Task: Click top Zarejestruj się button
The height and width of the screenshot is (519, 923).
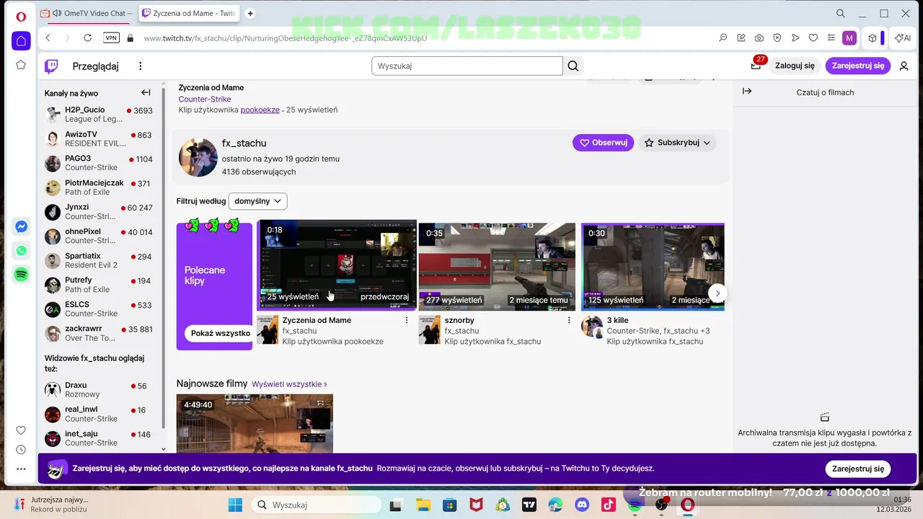Action: 858,66
